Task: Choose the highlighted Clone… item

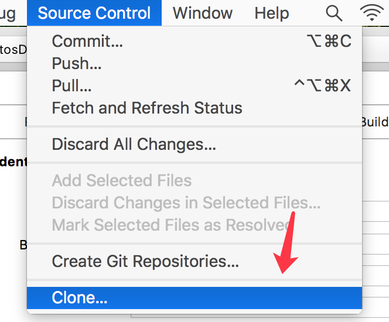Action: [x=80, y=297]
